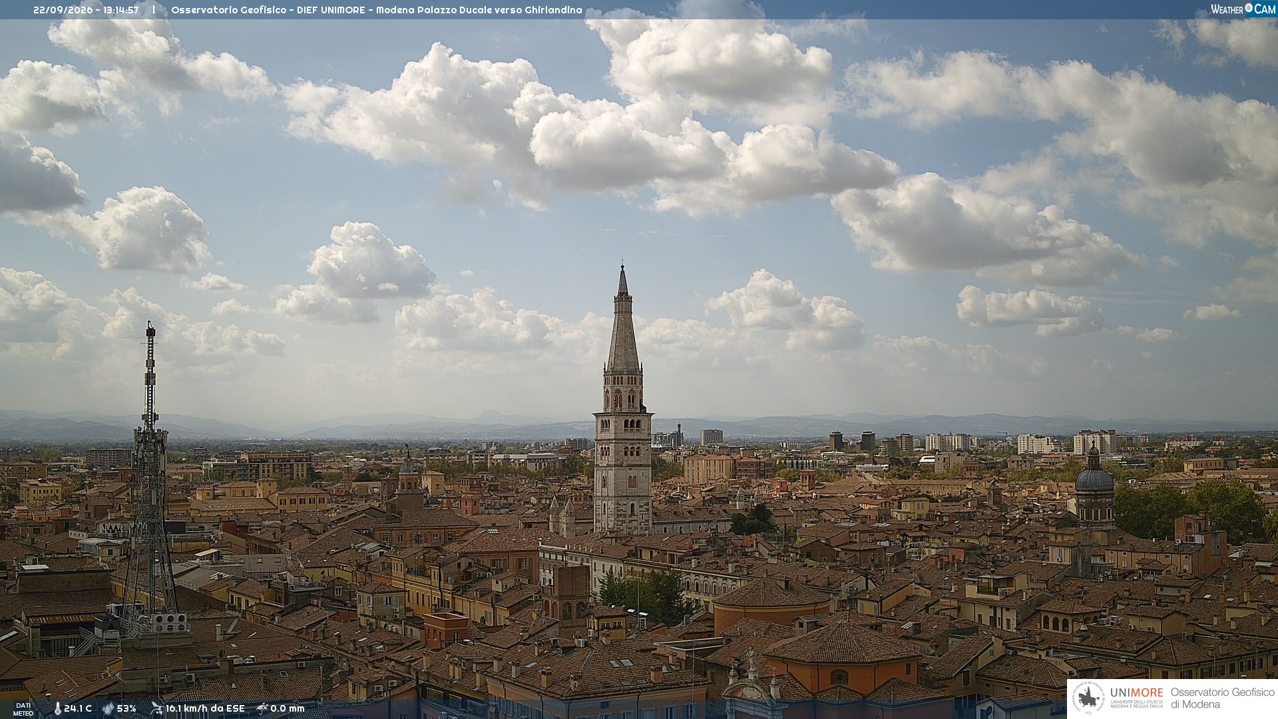Image resolution: width=1278 pixels, height=719 pixels.
Task: Click the 24.1 C temperature reading
Action: pos(78,708)
